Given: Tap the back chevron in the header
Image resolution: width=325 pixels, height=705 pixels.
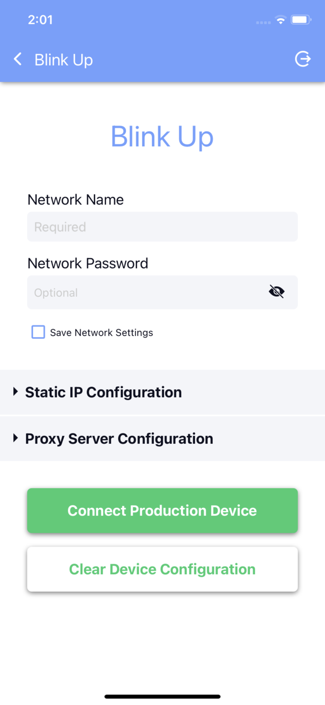Looking at the screenshot, I should 18,59.
